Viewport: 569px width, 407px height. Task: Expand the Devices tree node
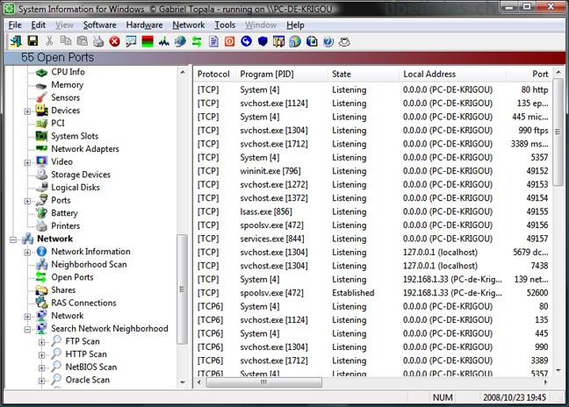(x=27, y=111)
